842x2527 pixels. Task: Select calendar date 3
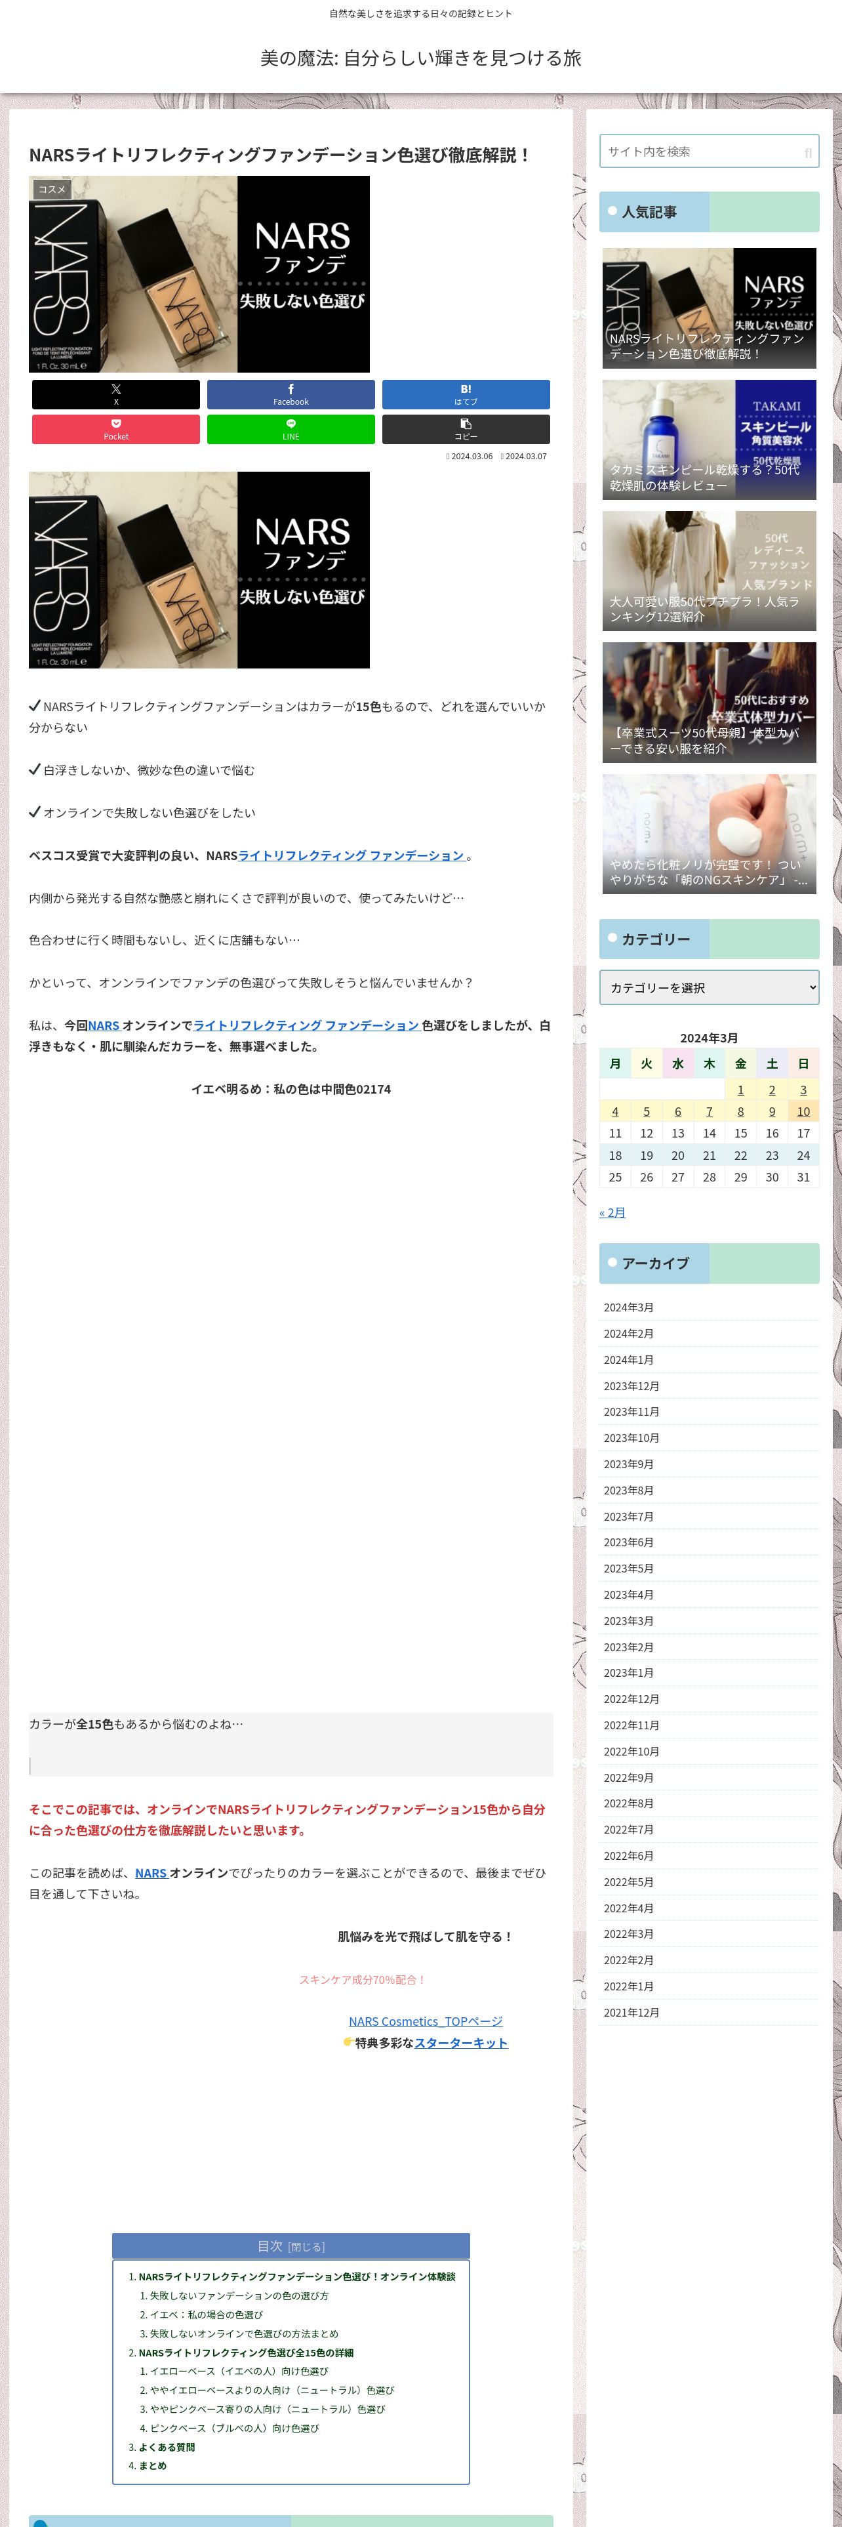tap(803, 1090)
